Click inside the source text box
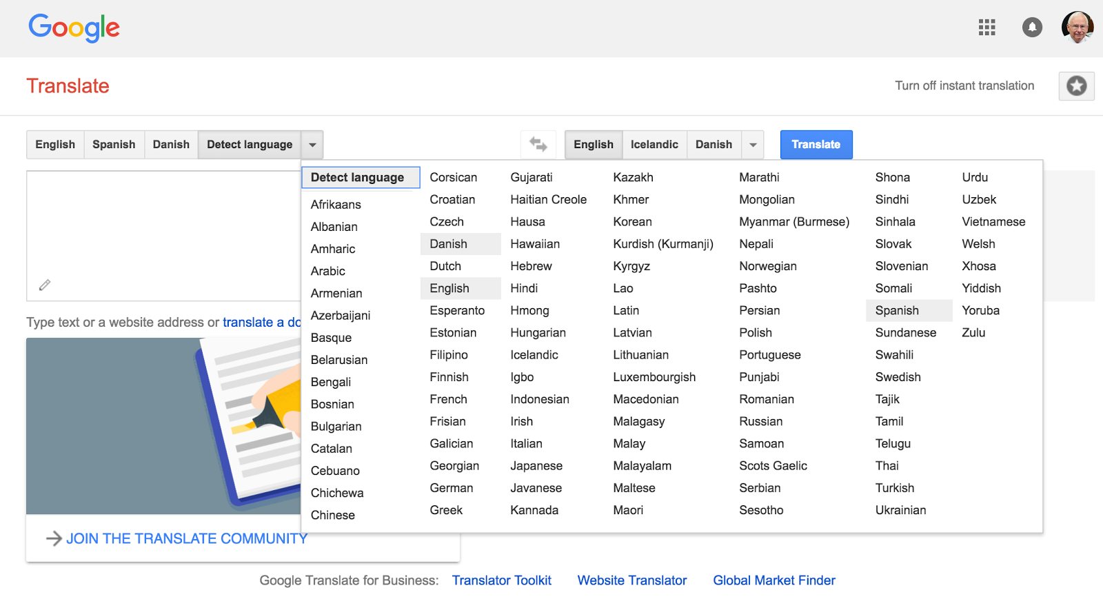Screen dimensions: 1103x599 click(x=163, y=236)
